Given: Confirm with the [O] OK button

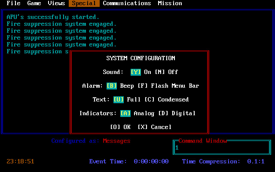Looking at the screenshot, I should [120, 127].
